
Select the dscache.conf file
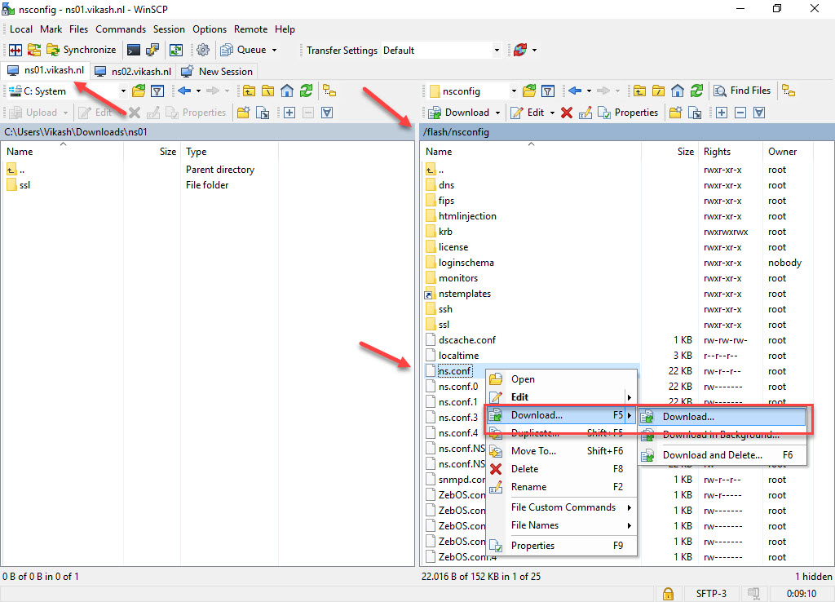[x=467, y=340]
